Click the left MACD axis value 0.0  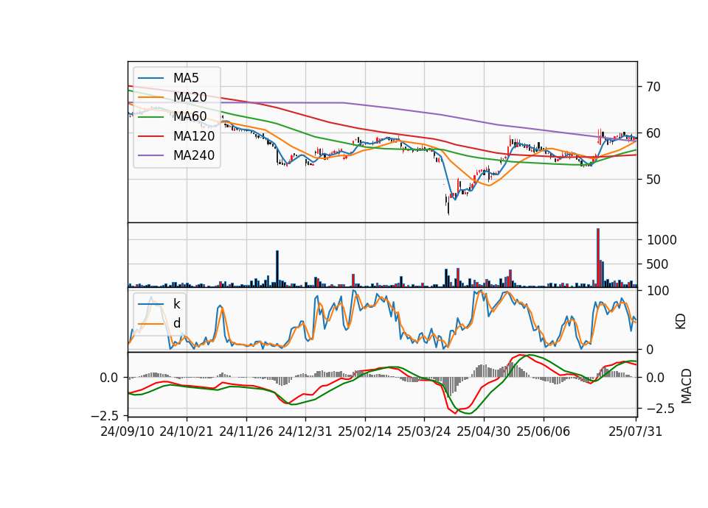click(x=109, y=378)
